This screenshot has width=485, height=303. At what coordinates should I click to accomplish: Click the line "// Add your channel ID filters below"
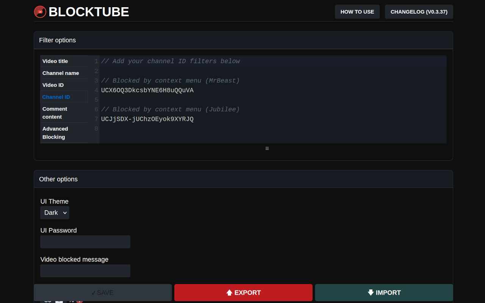tap(171, 61)
